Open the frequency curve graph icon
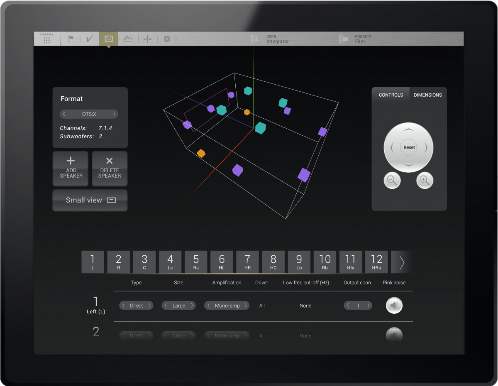Image resolution: width=498 pixels, height=386 pixels. 128,39
